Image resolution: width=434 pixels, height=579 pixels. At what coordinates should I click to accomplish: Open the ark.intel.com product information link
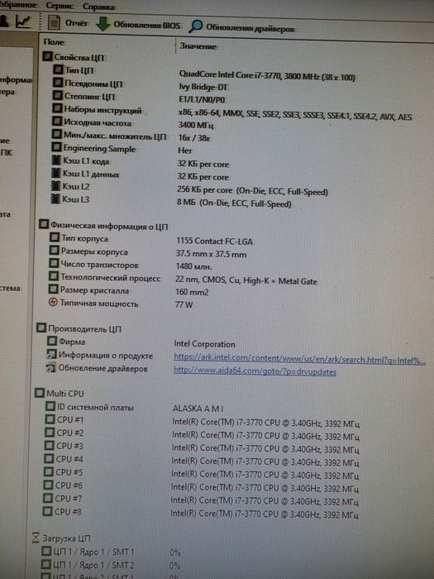pyautogui.click(x=299, y=359)
